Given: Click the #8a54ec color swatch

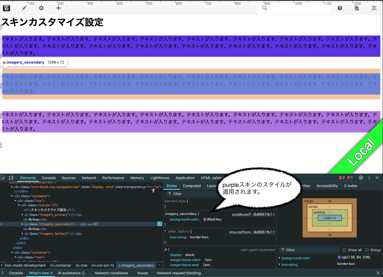Looking at the screenshot, I should [x=205, y=219].
